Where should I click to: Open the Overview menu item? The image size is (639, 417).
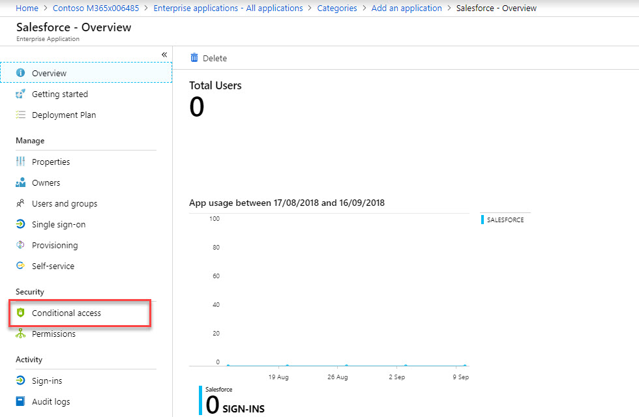pyautogui.click(x=86, y=73)
